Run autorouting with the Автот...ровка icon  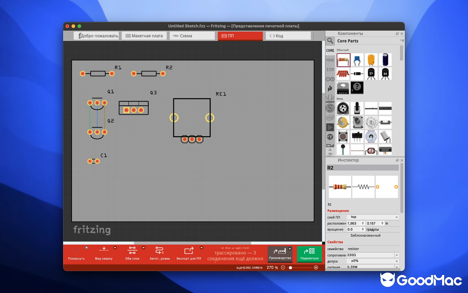coord(159,251)
